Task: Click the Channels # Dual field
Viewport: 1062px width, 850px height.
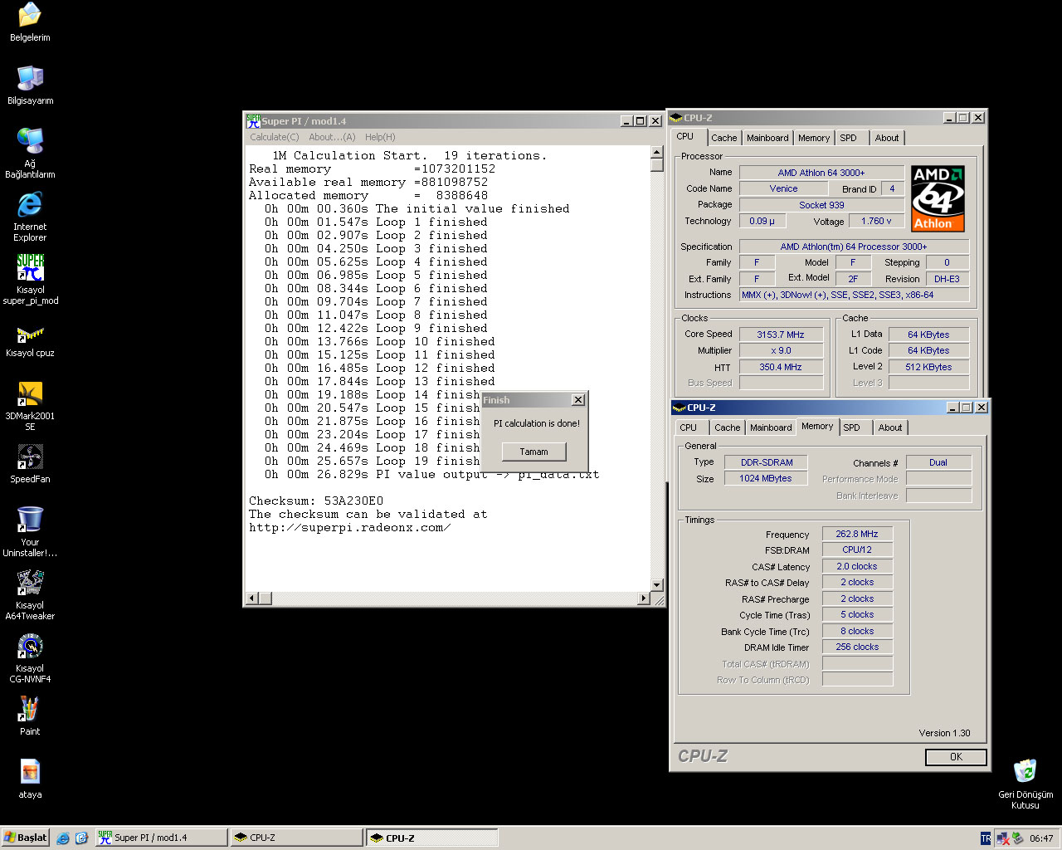Action: (x=938, y=462)
